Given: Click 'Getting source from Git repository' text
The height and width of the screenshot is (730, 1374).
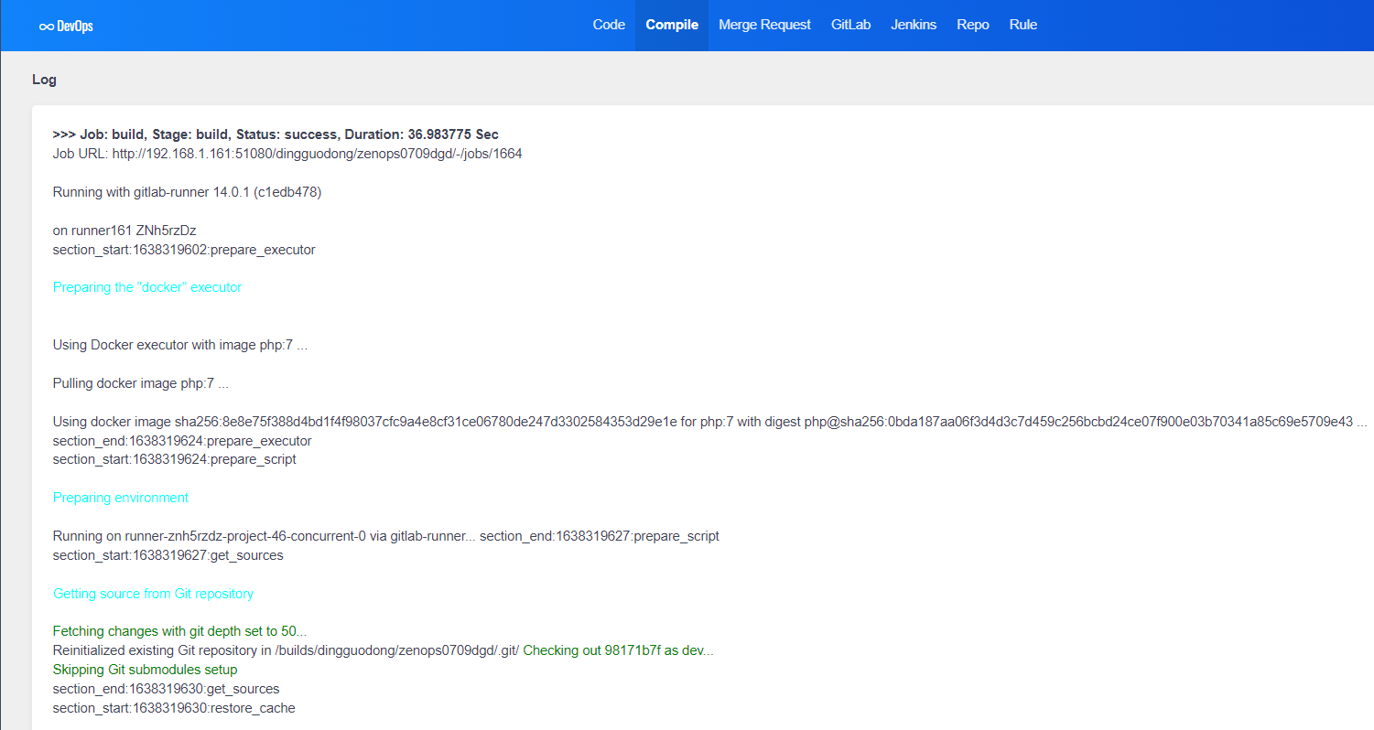Looking at the screenshot, I should click(153, 594).
